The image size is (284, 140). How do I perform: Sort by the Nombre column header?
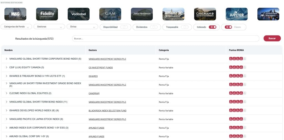point(9,50)
